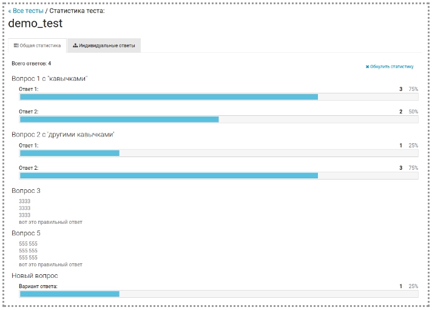Click the Вопрос 3 heading
Viewport: 432px width, 310px height.
pyautogui.click(x=26, y=190)
